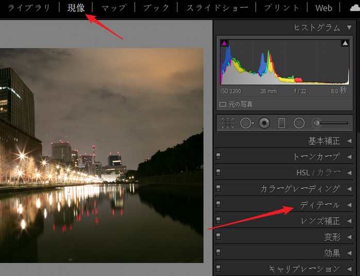
Task: Expand the カラーグレーディング panel arrow
Action: click(349, 189)
